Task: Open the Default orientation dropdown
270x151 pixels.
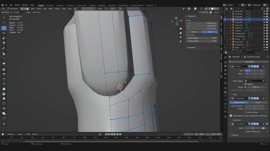Action: [x=18, y=12]
